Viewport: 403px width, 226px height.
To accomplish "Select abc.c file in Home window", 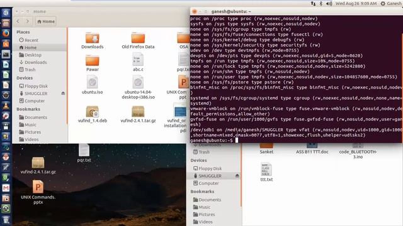I will coord(138,62).
